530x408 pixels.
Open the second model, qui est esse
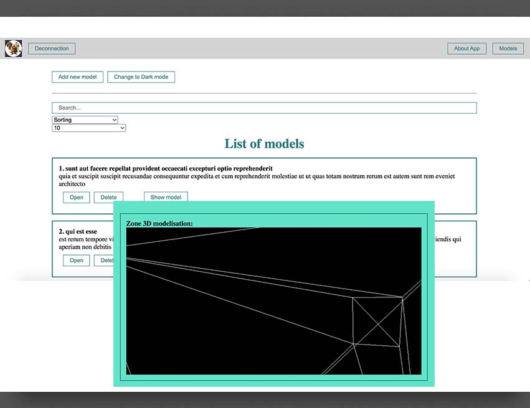point(76,261)
